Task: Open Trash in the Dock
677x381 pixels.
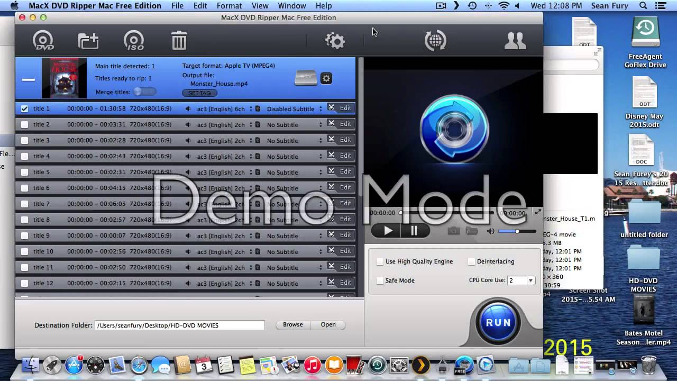Action: 648,365
